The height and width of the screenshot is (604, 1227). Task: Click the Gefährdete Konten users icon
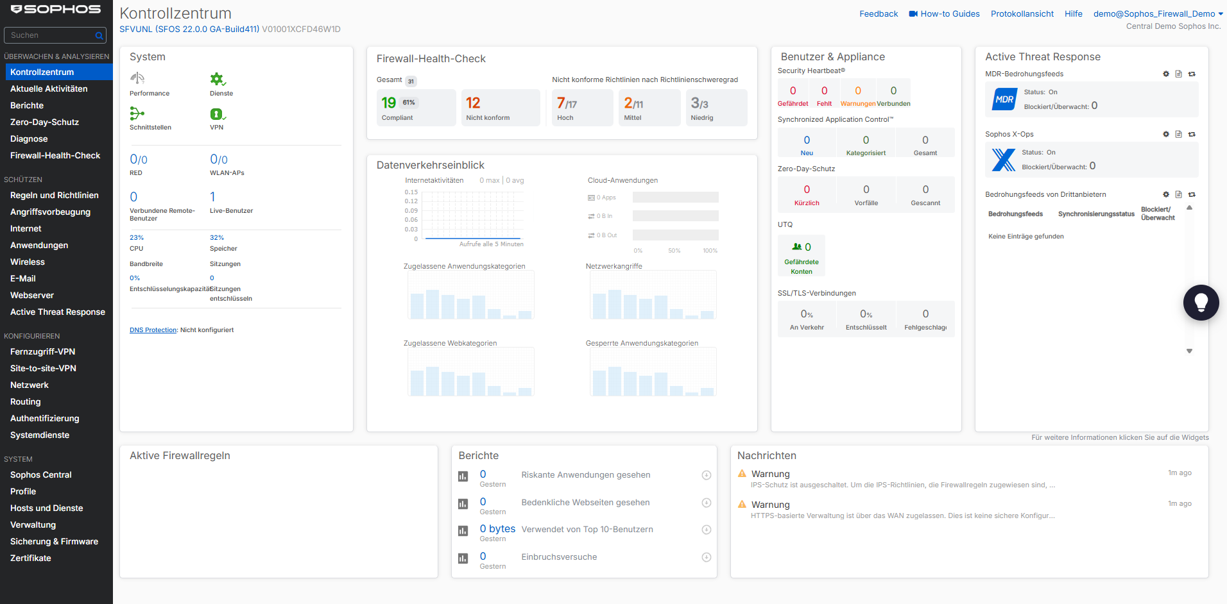point(796,247)
